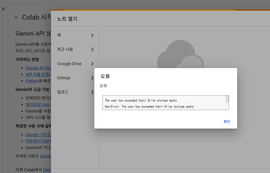The height and width of the screenshot is (173, 270).
Task: Open the 예 examples tab
Action: click(75, 35)
